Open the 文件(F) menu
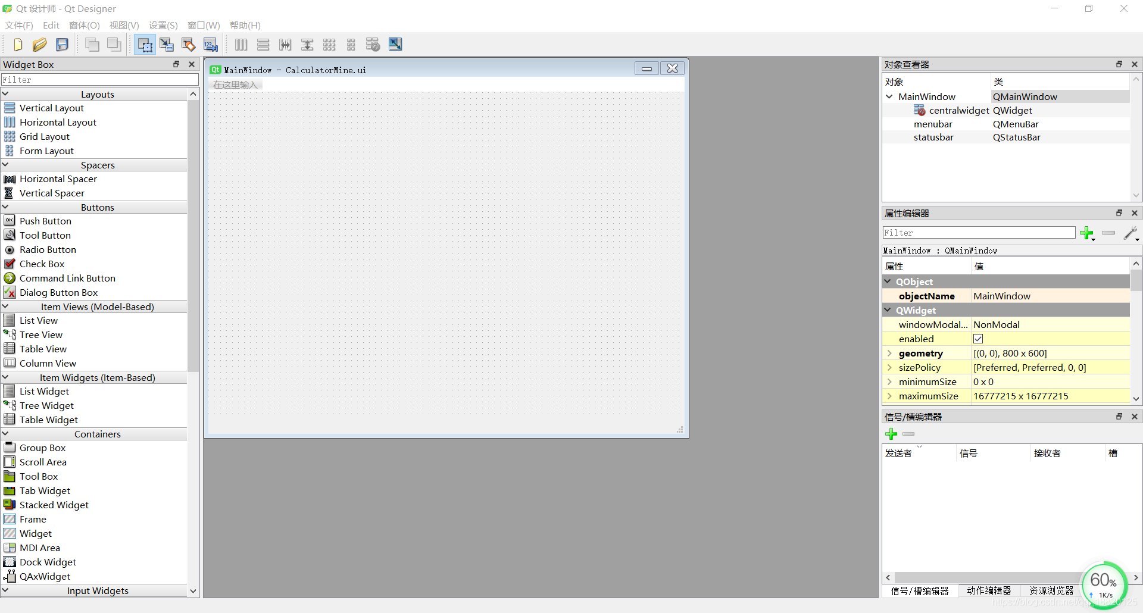The height and width of the screenshot is (613, 1143). tap(19, 25)
